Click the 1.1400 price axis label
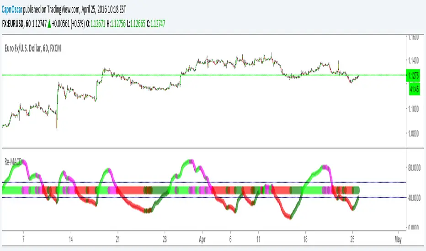This screenshot has height=251, width=426. [414, 60]
